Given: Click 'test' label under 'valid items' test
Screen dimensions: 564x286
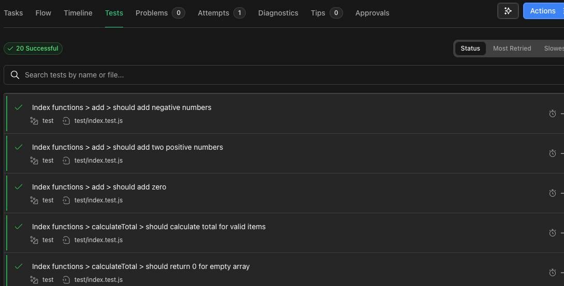Looking at the screenshot, I should tap(48, 241).
